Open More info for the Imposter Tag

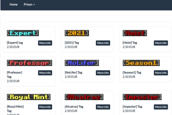pyautogui.click(x=161, y=107)
